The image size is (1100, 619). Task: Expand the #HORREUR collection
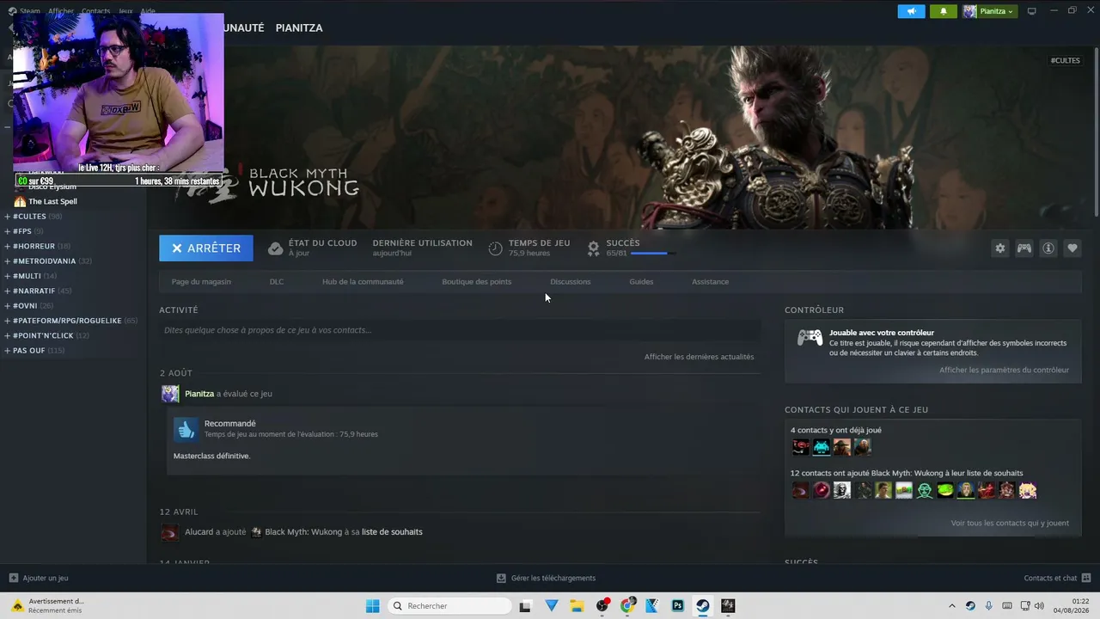coord(8,247)
